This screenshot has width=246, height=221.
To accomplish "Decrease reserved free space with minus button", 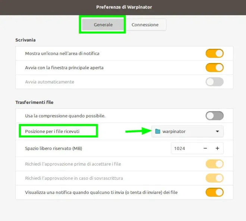I will click(205, 149).
